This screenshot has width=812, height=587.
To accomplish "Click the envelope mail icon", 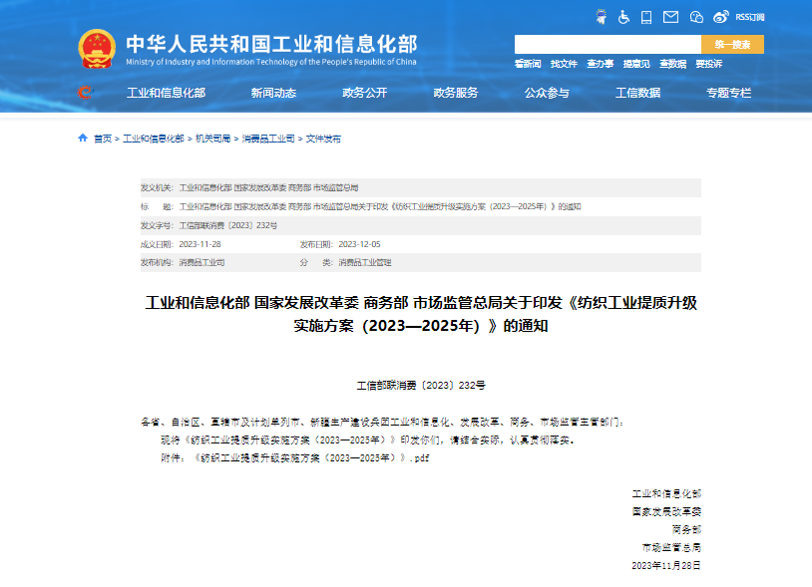I will point(670,16).
